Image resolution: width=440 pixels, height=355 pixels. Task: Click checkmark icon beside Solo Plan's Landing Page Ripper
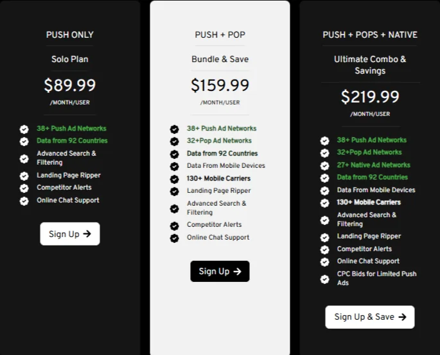[x=24, y=176]
